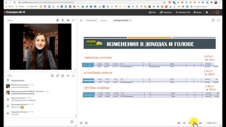Go to the previous slide
This screenshot has width=226, height=127.
(x=184, y=123)
